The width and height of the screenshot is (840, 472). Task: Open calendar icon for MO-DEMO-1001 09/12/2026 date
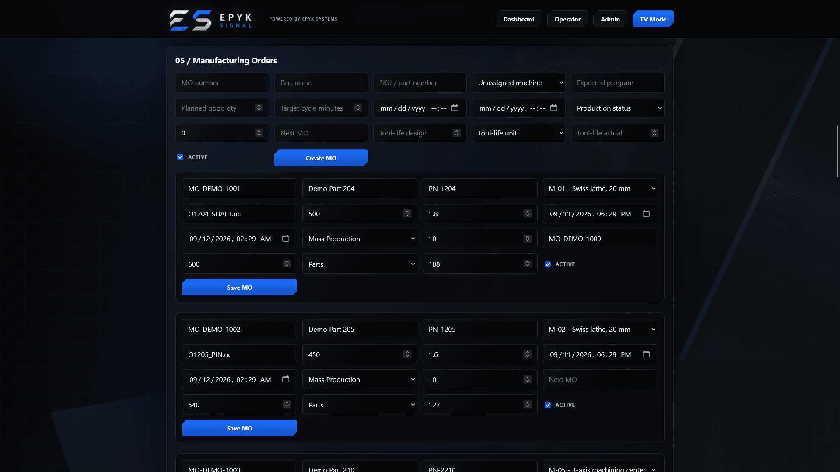286,238
